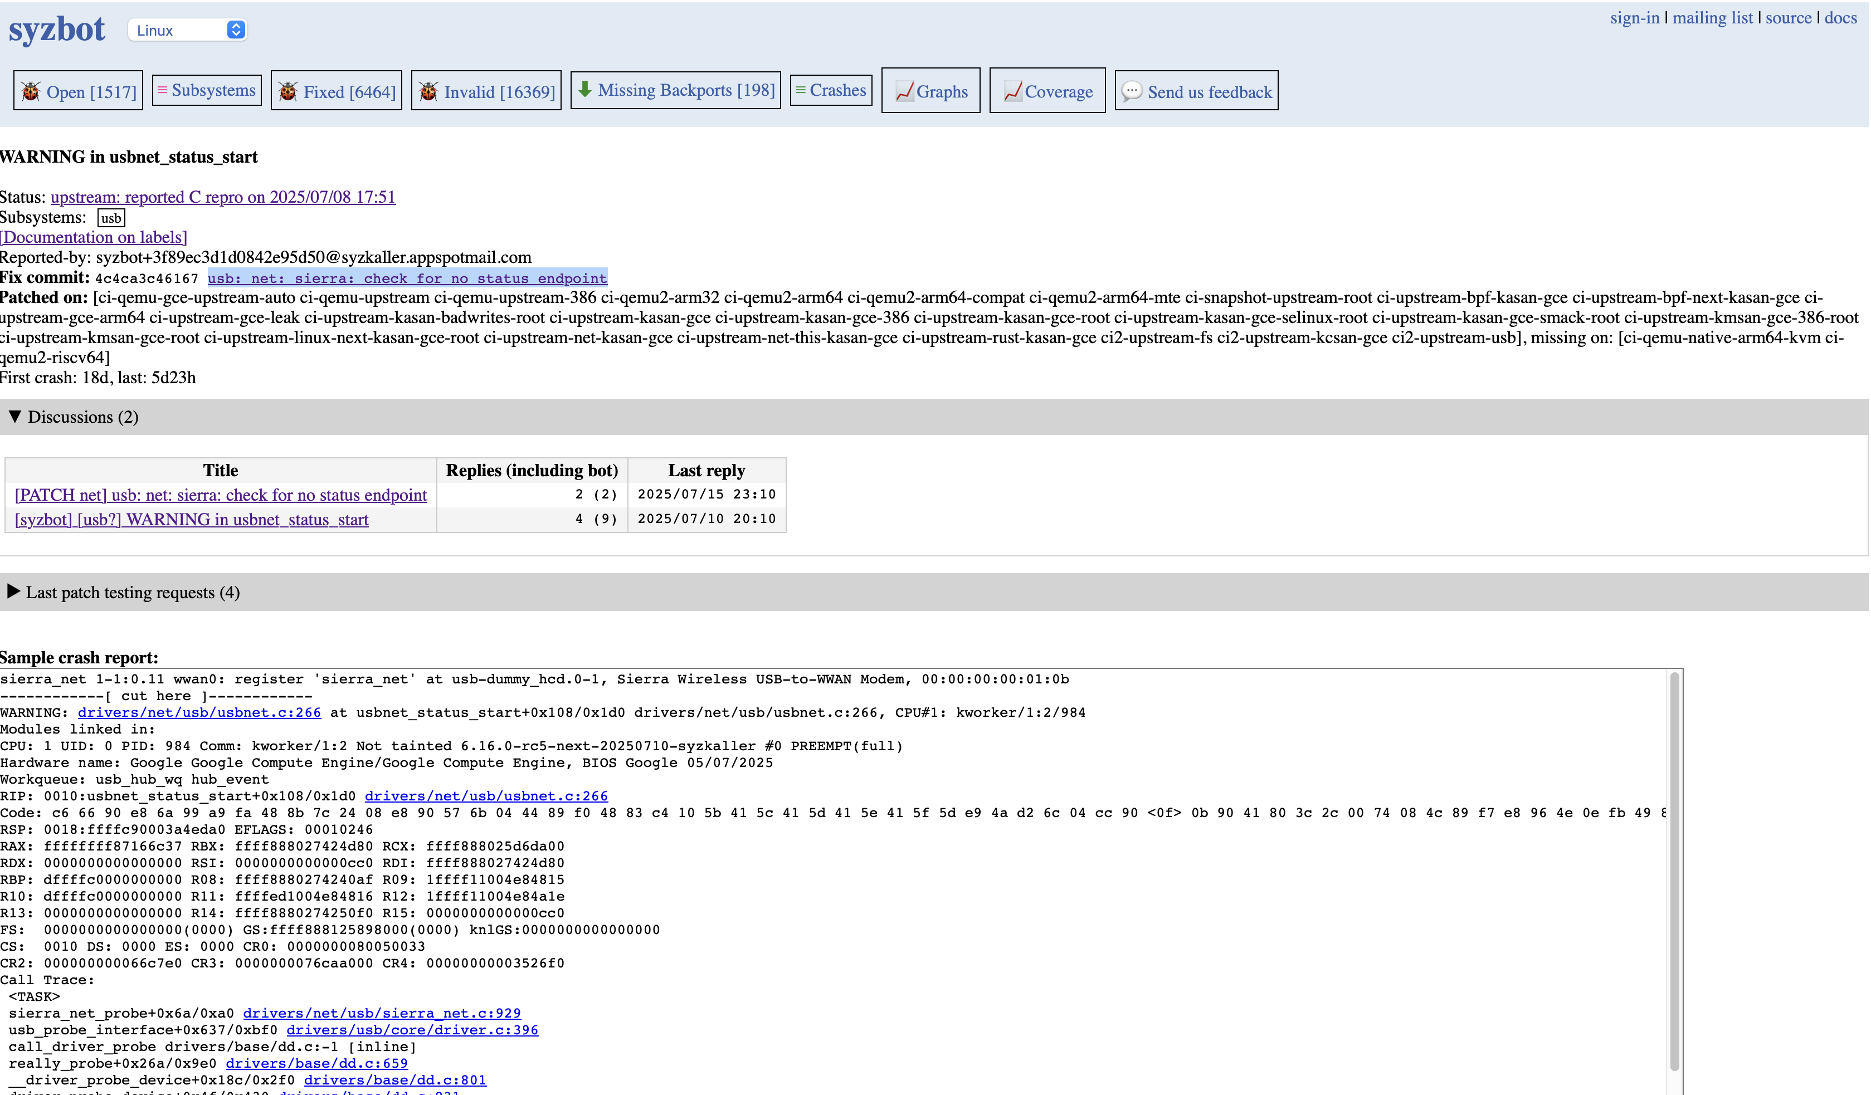Viewport: 1871px width, 1095px height.
Task: Open the Documentation on labels link
Action: [x=94, y=237]
